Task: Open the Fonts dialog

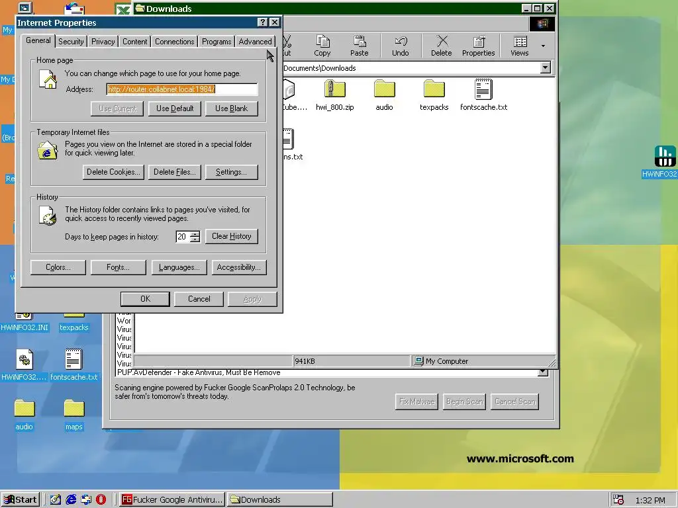Action: 118,267
